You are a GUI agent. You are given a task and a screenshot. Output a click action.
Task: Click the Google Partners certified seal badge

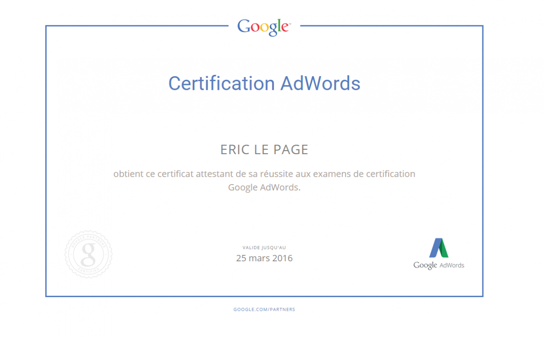point(88,254)
